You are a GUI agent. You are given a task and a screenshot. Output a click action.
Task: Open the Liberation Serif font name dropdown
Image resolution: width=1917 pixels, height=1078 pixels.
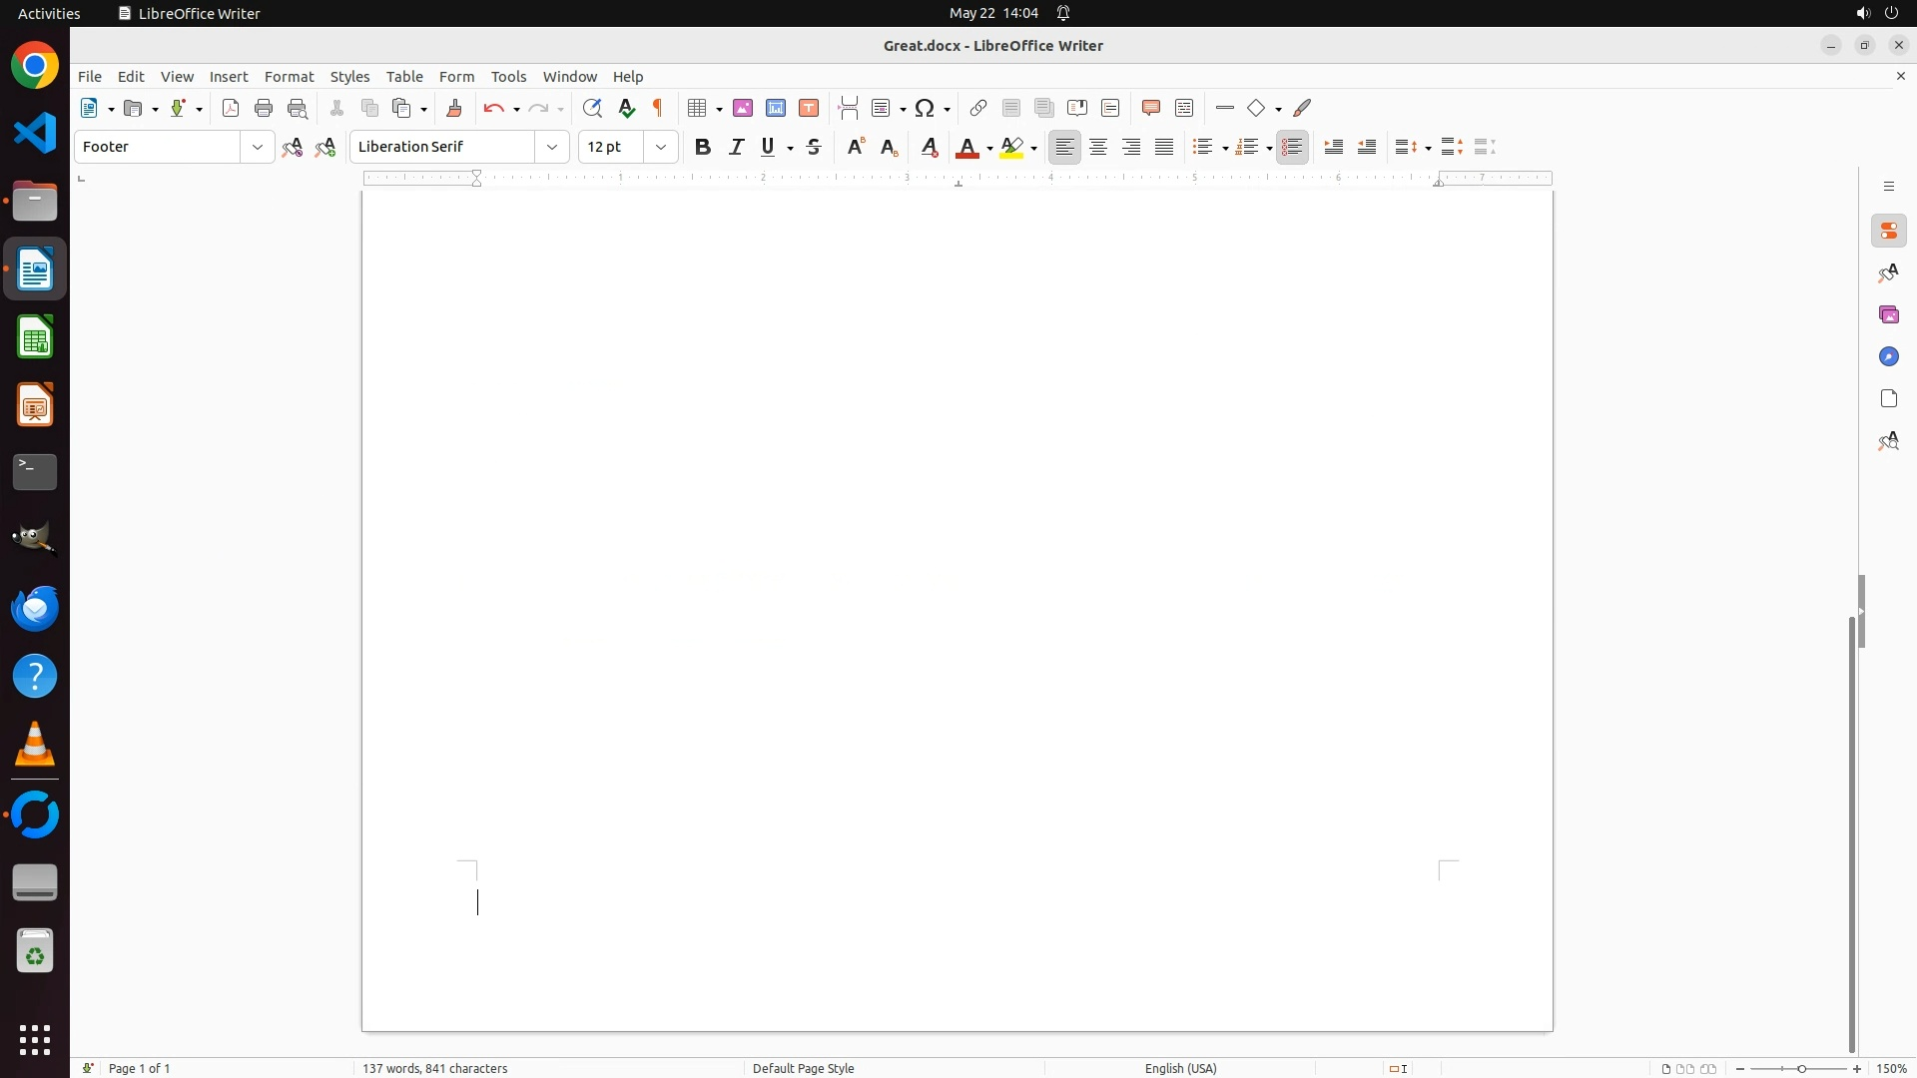pyautogui.click(x=552, y=147)
